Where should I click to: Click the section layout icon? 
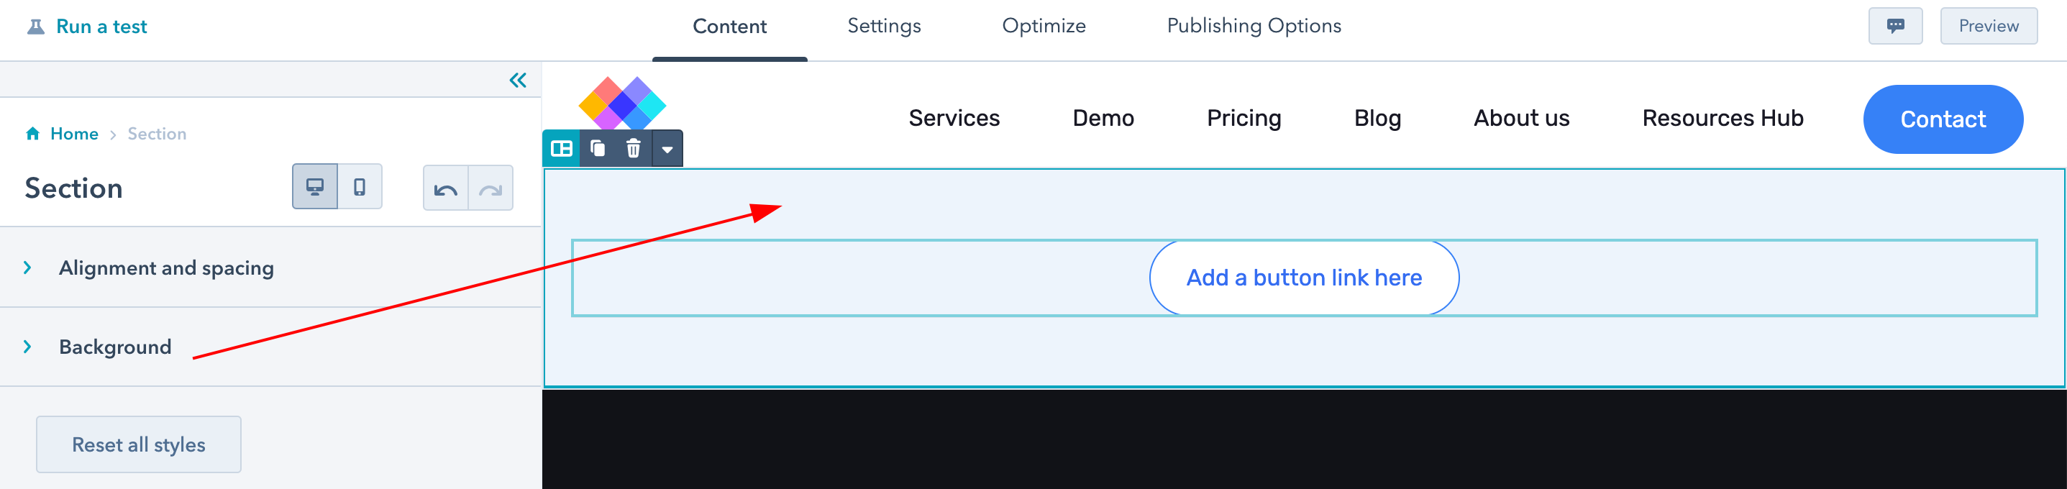562,149
